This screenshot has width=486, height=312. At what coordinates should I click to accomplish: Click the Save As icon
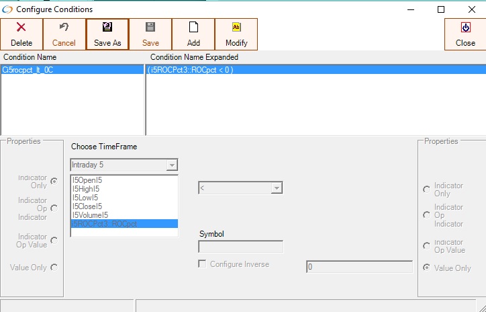coord(107,28)
